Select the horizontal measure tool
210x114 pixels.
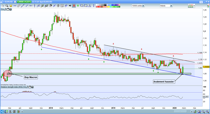click(15, 6)
